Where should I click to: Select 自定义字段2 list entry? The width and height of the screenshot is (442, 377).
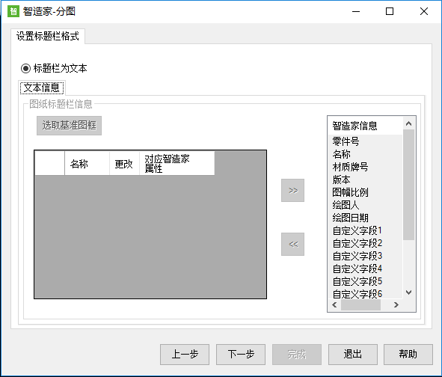365,243
